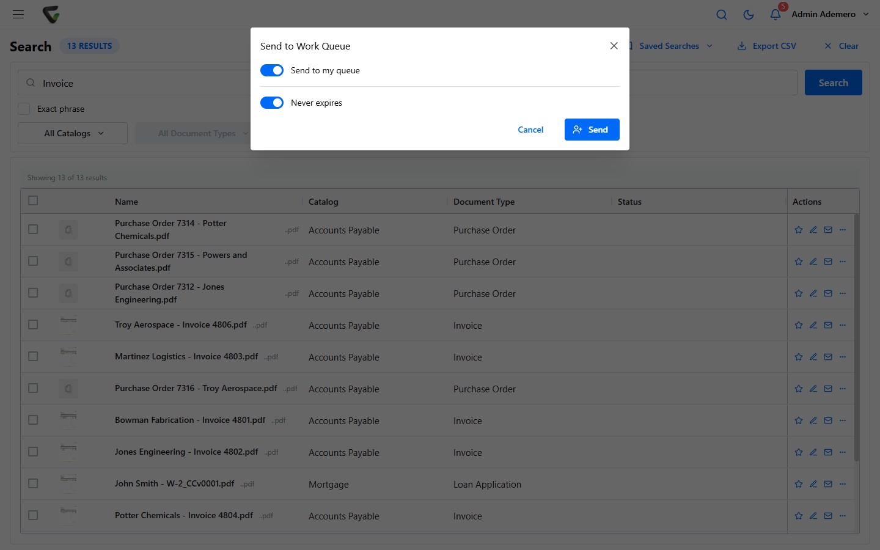Screen dimensions: 880x550
Task: Favorite Purchase Order 7314 with star icon
Action: coord(799,230)
